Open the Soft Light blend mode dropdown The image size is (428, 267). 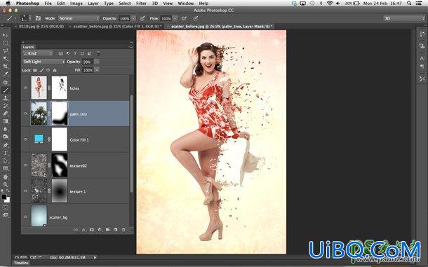pos(44,62)
